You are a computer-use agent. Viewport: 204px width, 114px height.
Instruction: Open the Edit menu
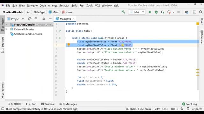tap(15, 6)
